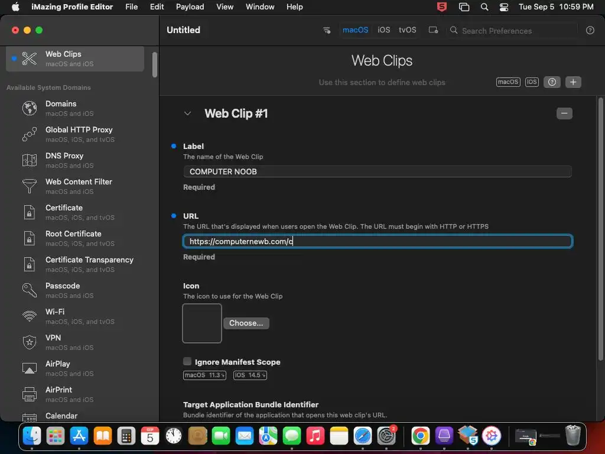Select the Web Clips scissors icon
The height and width of the screenshot is (454, 605).
tap(30, 59)
